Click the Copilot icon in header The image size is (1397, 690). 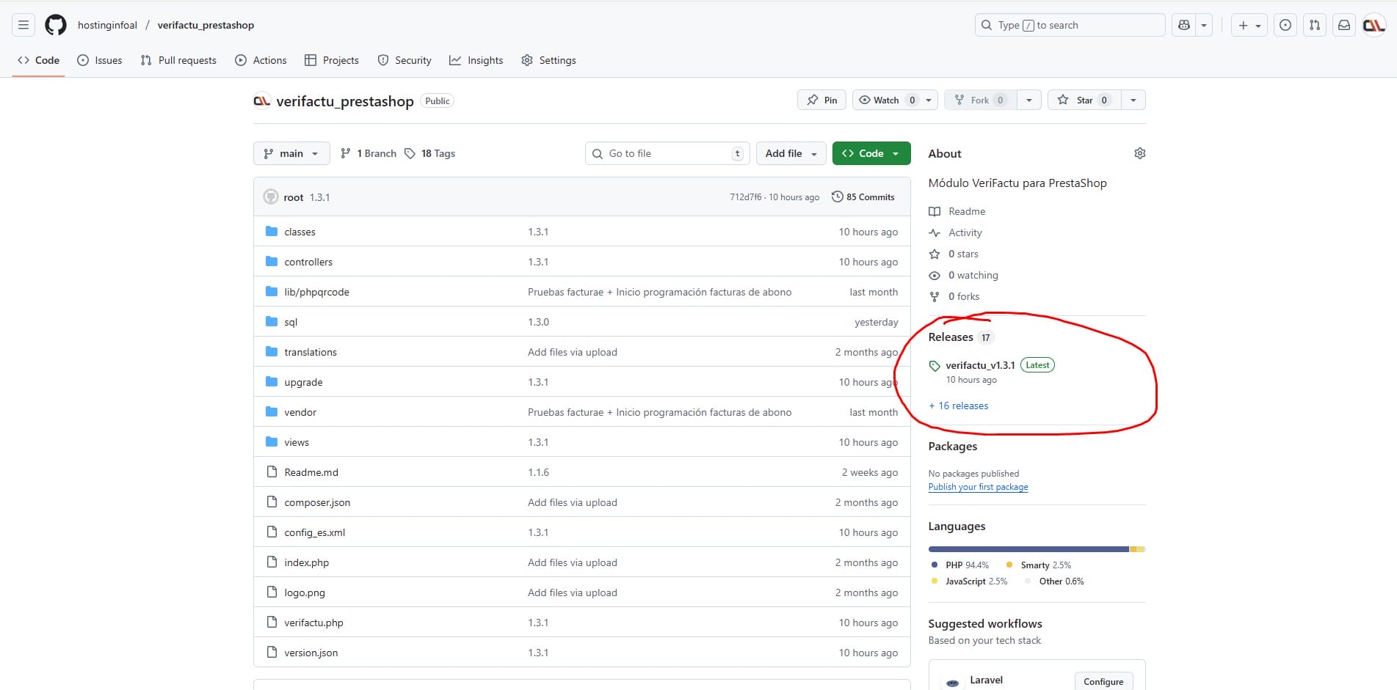pos(1183,25)
